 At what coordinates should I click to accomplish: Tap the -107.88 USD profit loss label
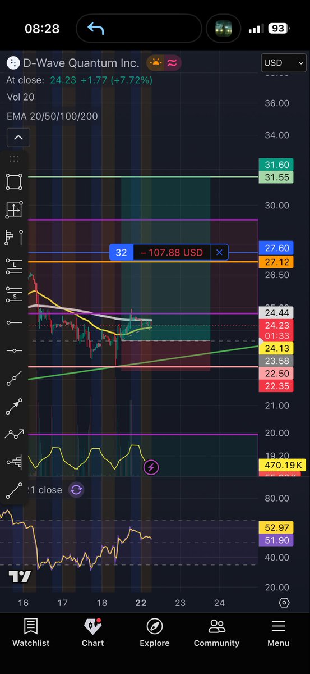(x=172, y=253)
